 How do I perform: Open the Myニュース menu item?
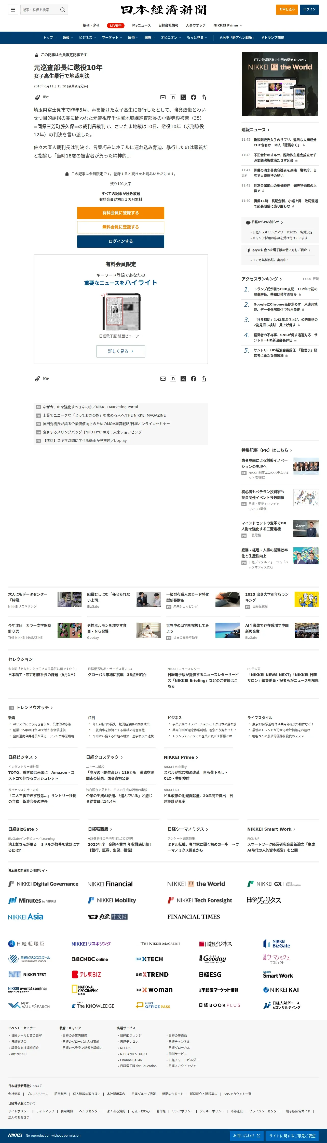tap(142, 25)
